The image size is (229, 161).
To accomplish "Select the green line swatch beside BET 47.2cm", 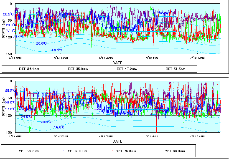I will [x=114, y=69].
